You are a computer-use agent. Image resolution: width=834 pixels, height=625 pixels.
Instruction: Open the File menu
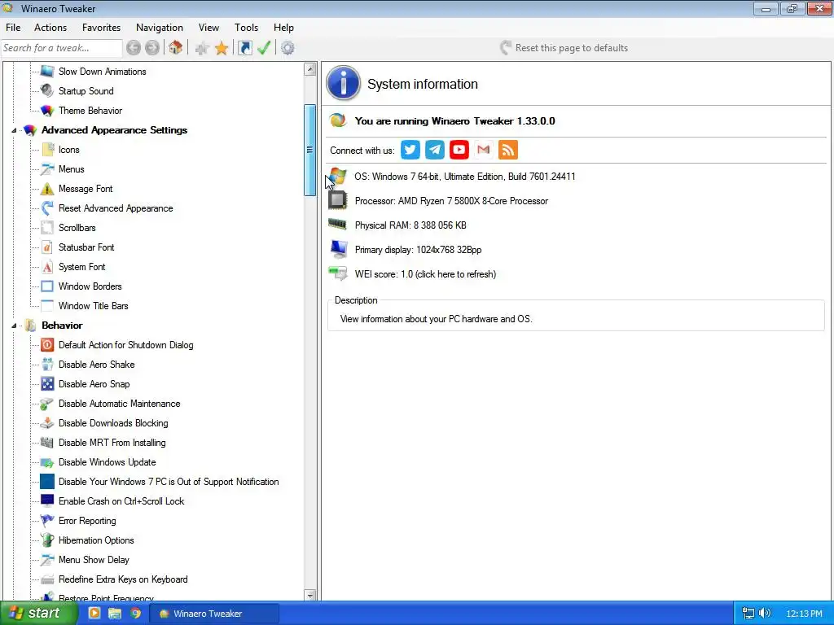click(x=13, y=28)
